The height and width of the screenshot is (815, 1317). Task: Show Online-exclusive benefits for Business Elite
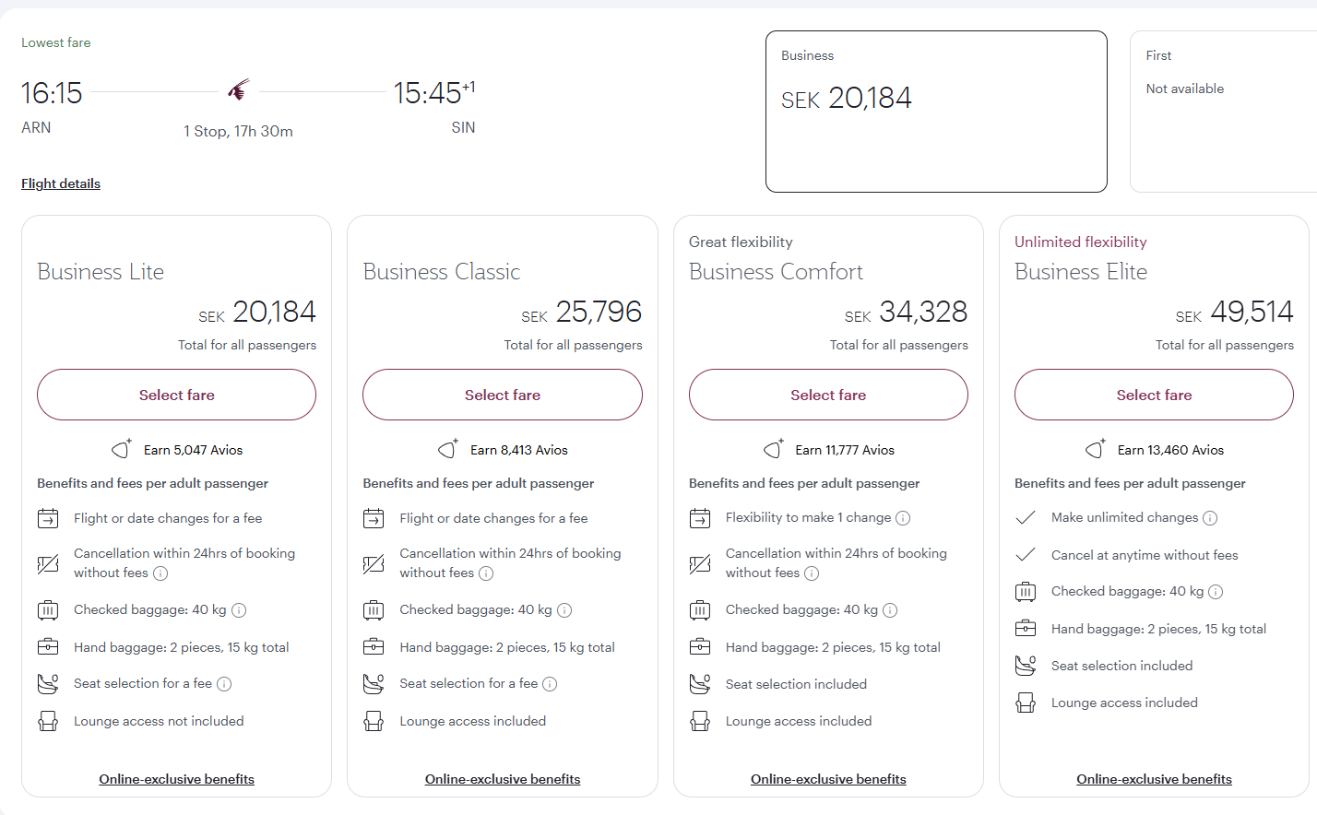click(x=1153, y=779)
